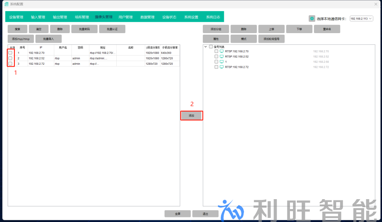Click gray 192.168.2.68 address in signal list
This screenshot has width=382, height=222.
click(321, 62)
